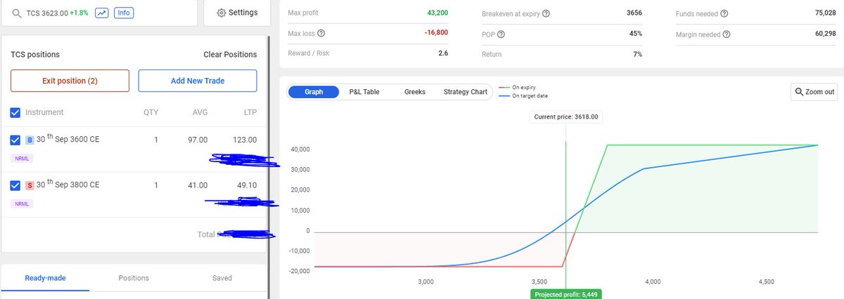This screenshot has width=844, height=299.
Task: Open the Strategy Chart tab
Action: (x=466, y=92)
